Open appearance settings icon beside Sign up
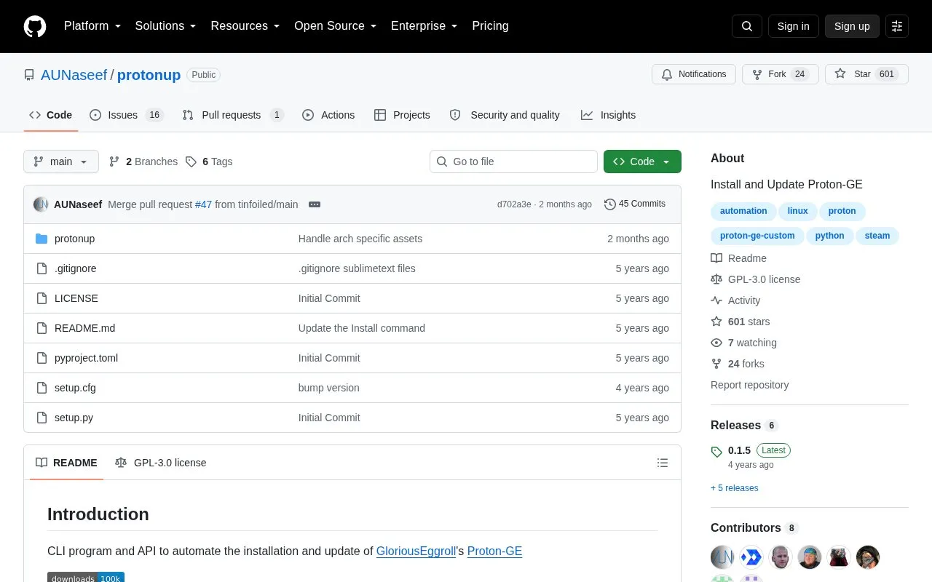Image resolution: width=932 pixels, height=582 pixels. [897, 26]
